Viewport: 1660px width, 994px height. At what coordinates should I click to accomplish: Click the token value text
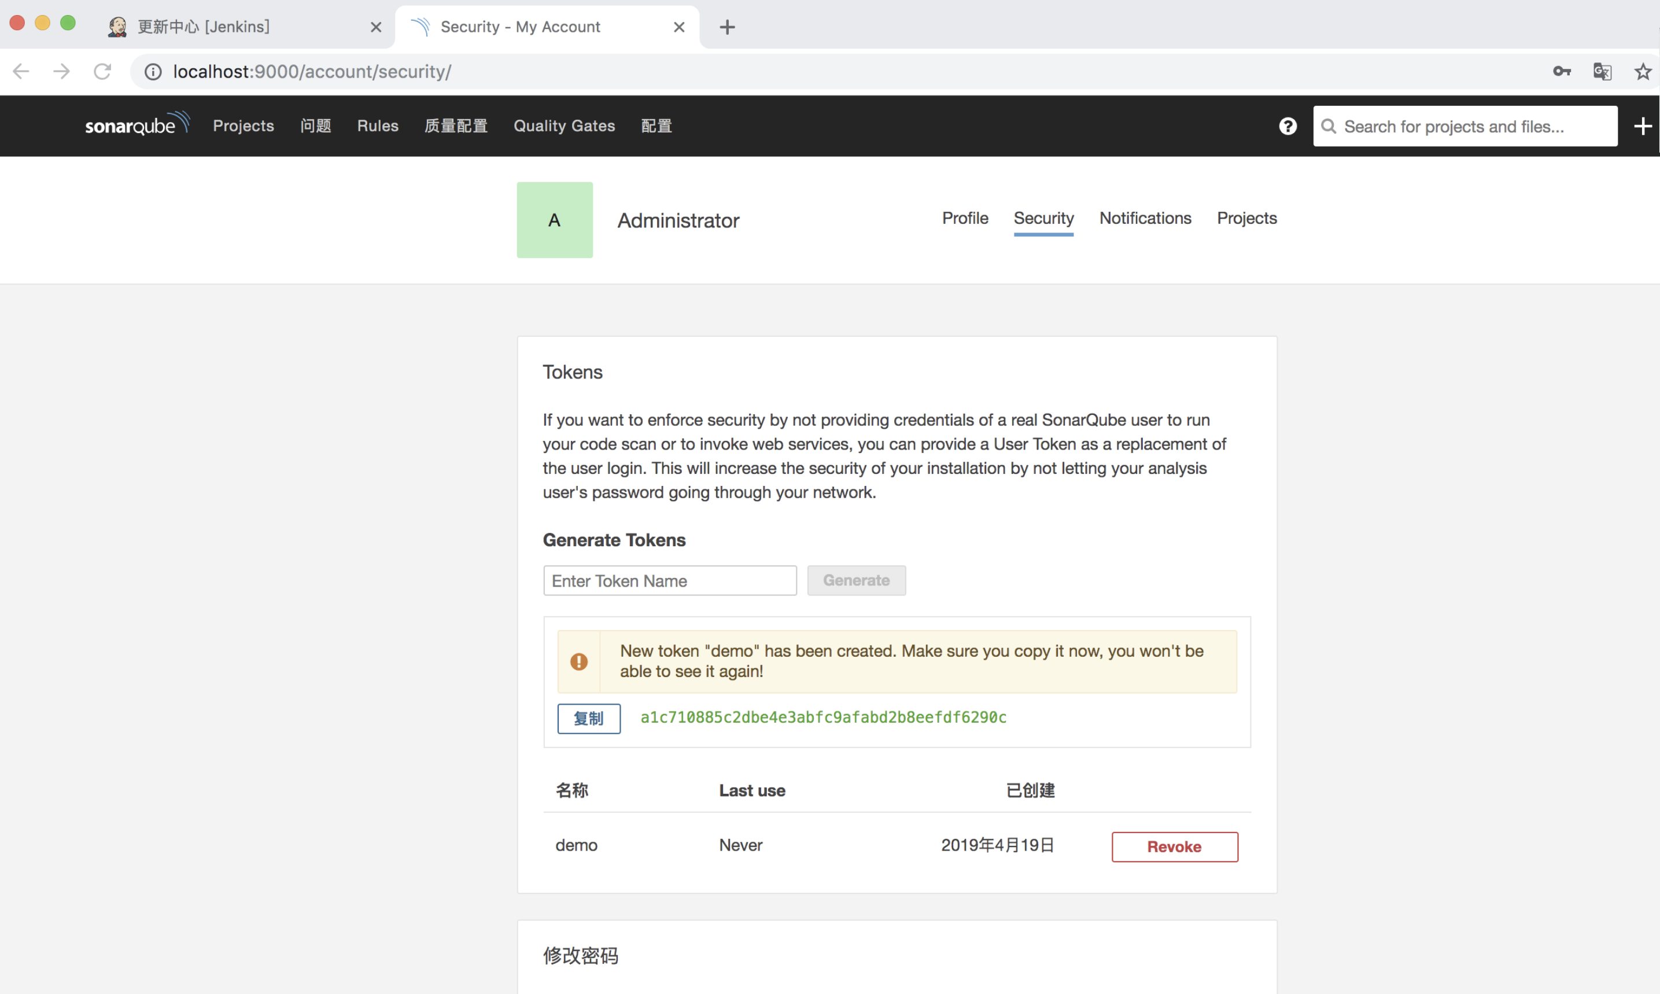click(822, 717)
